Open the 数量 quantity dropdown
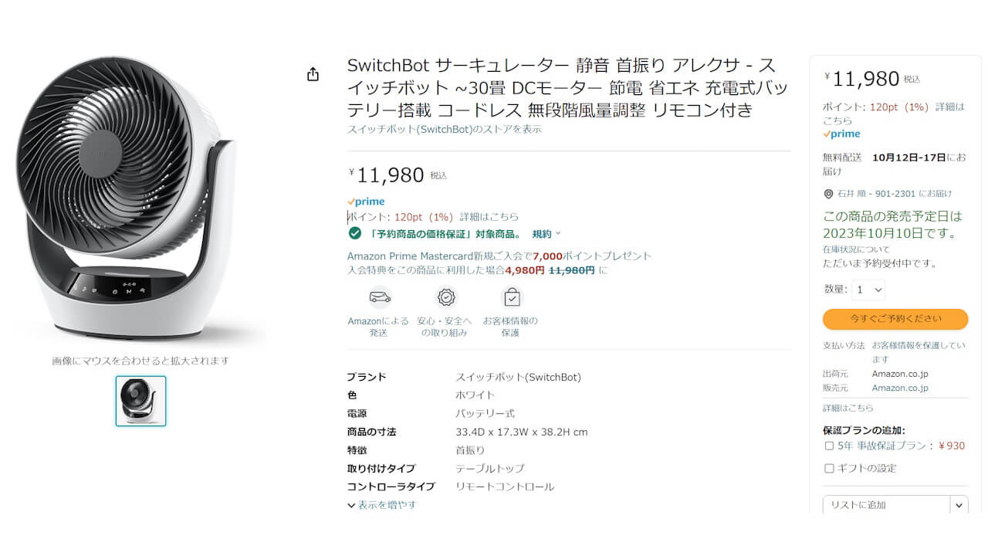The width and height of the screenshot is (988, 556). [868, 289]
